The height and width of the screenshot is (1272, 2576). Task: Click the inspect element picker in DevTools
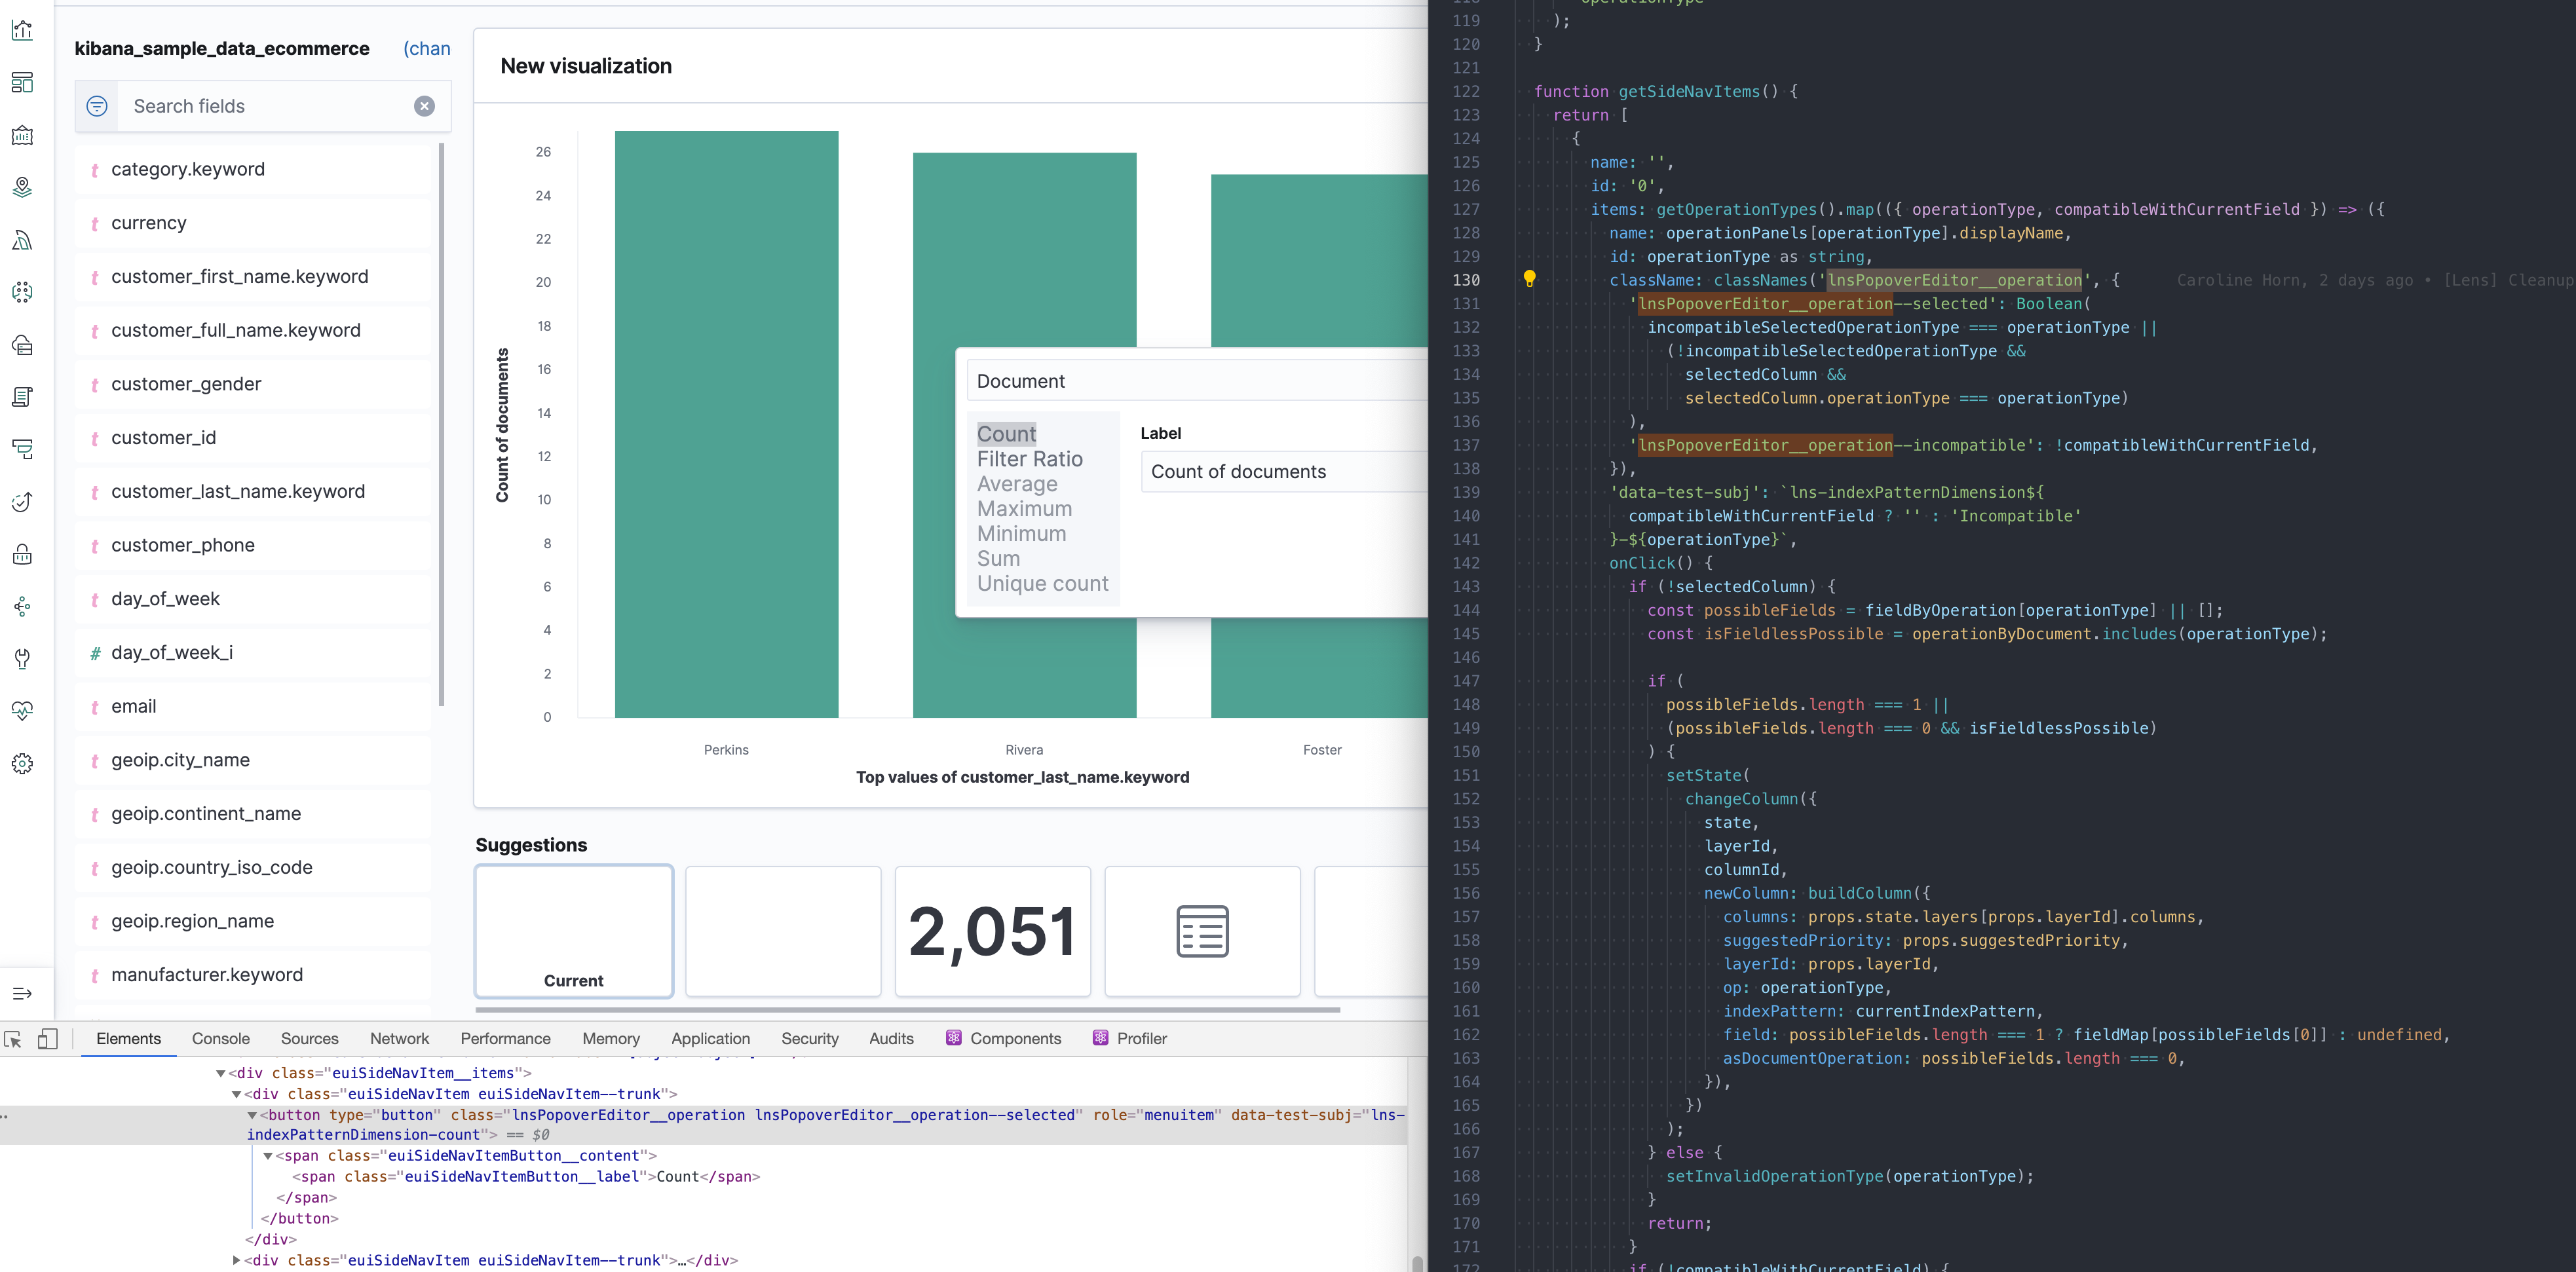[14, 1039]
